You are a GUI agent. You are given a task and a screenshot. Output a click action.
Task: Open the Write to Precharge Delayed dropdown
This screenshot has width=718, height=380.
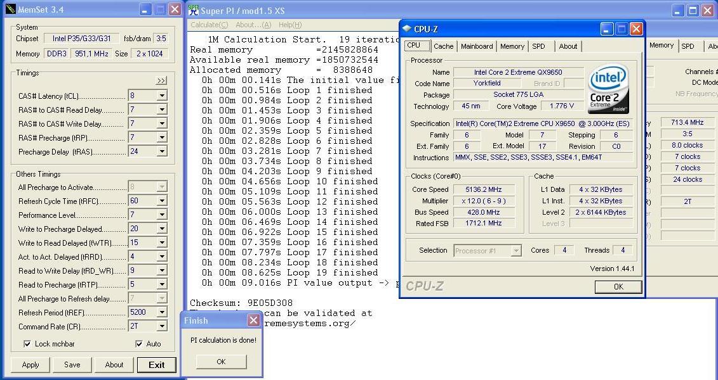[x=162, y=229]
